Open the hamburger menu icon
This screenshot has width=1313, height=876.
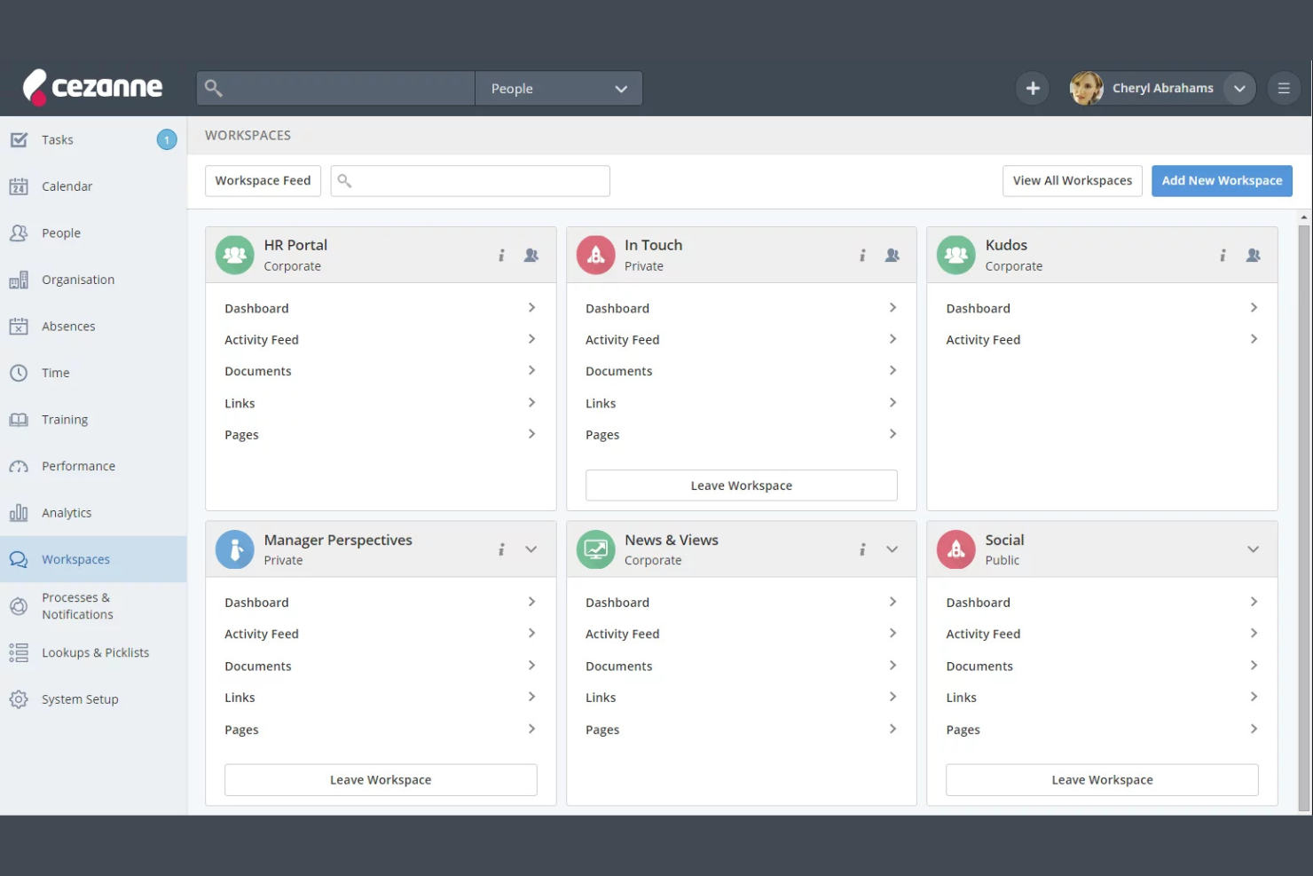(1284, 88)
